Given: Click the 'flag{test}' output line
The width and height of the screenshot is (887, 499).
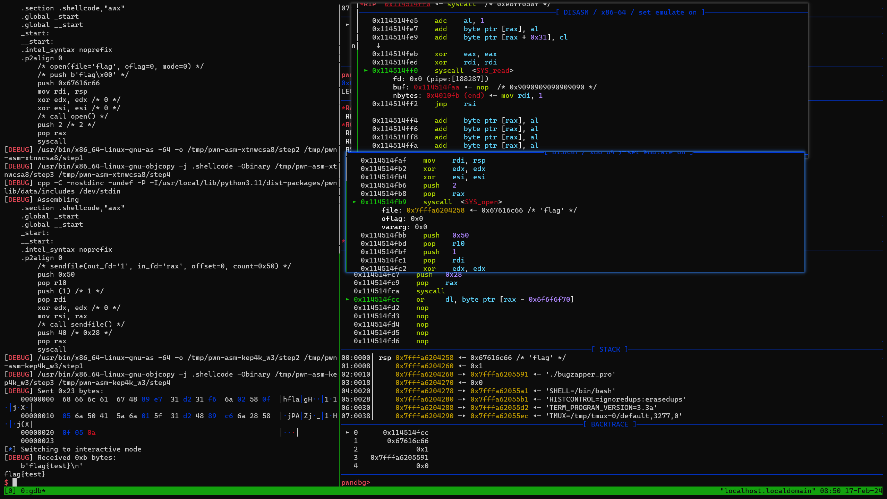Looking at the screenshot, I should click(25, 474).
